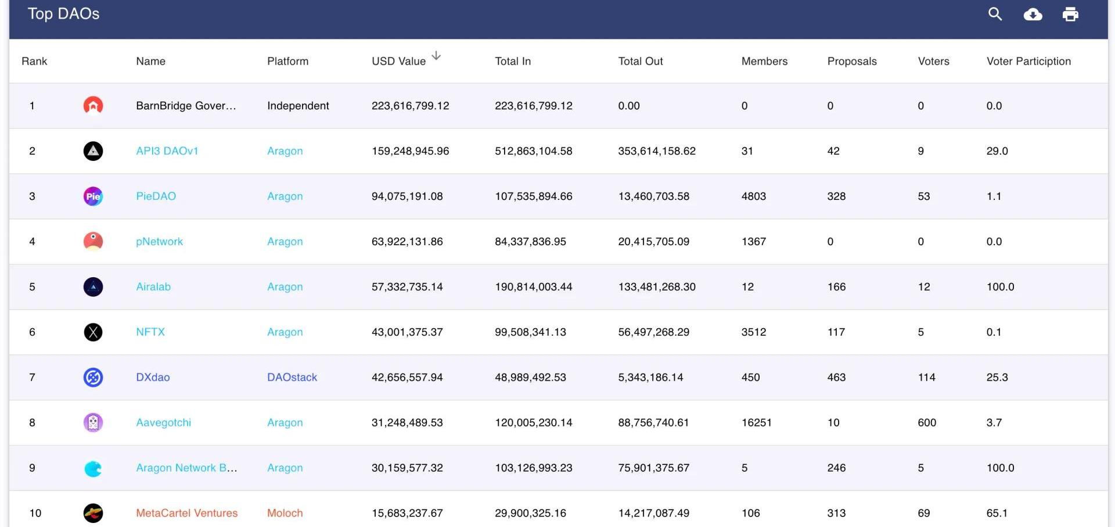Sort by the Platform column header
This screenshot has width=1115, height=527.
[287, 61]
